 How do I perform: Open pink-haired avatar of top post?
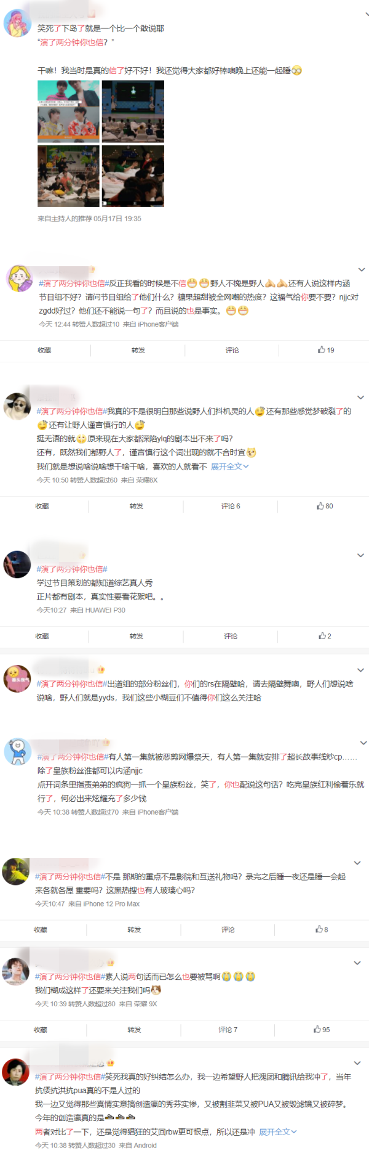point(17,24)
